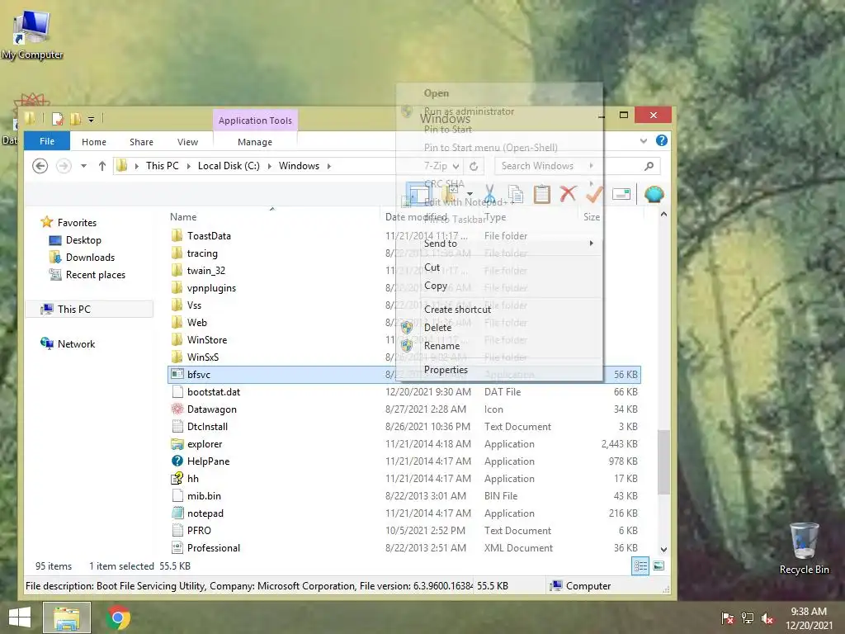Switch to large thumbnails view toggle

[x=659, y=566]
